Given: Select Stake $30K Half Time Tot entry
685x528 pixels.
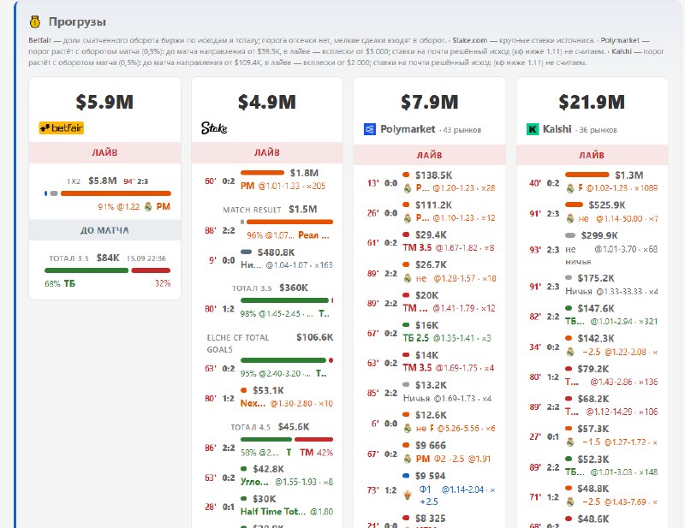Looking at the screenshot, I should (267, 505).
